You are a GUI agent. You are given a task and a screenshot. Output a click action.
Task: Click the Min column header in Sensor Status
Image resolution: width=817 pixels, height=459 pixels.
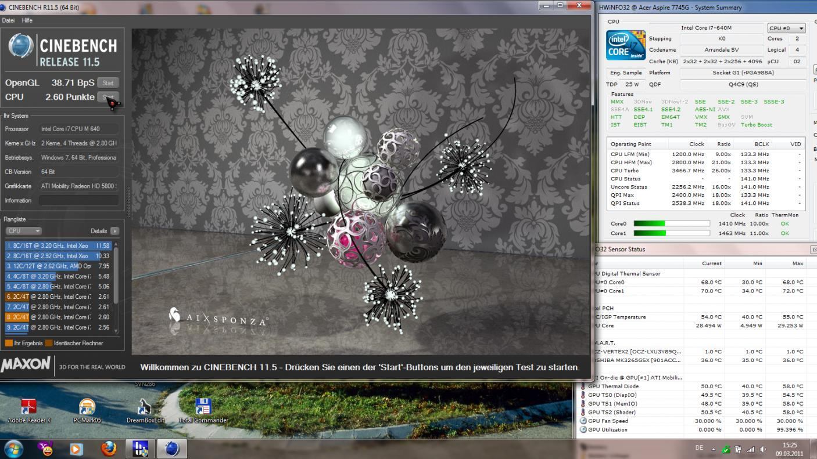757,263
